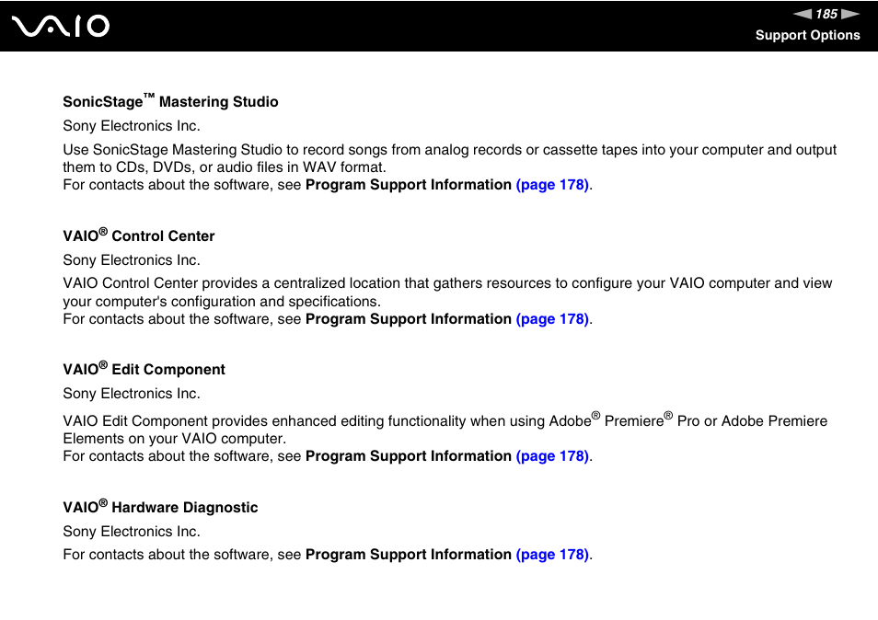Open page 178 link under VAIO Control Center
The width and height of the screenshot is (878, 620).
[552, 319]
